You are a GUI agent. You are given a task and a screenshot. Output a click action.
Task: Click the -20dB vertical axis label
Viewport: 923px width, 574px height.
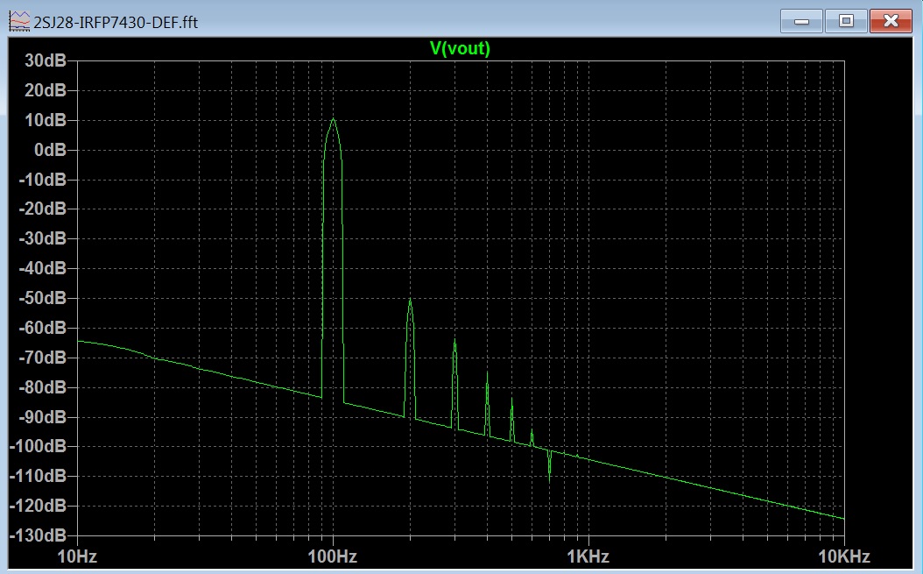coord(42,209)
